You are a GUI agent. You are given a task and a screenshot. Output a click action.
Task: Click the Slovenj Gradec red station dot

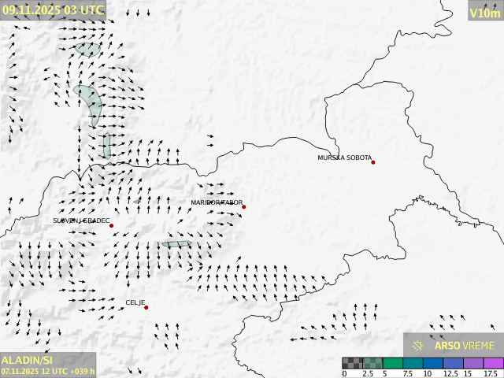click(112, 226)
